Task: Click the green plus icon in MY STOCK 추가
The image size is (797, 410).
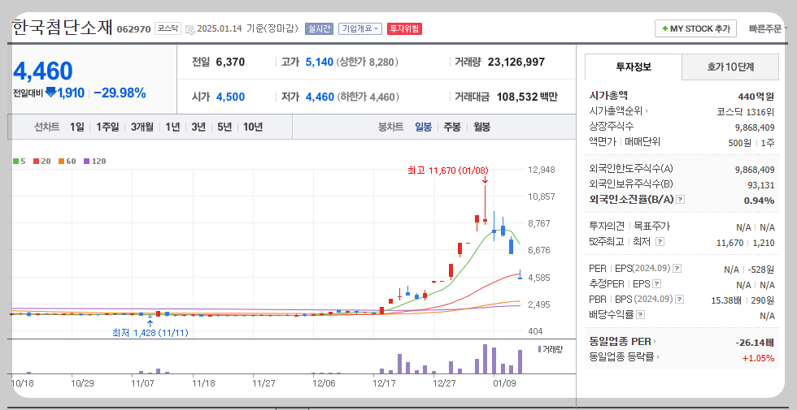Action: 665,29
